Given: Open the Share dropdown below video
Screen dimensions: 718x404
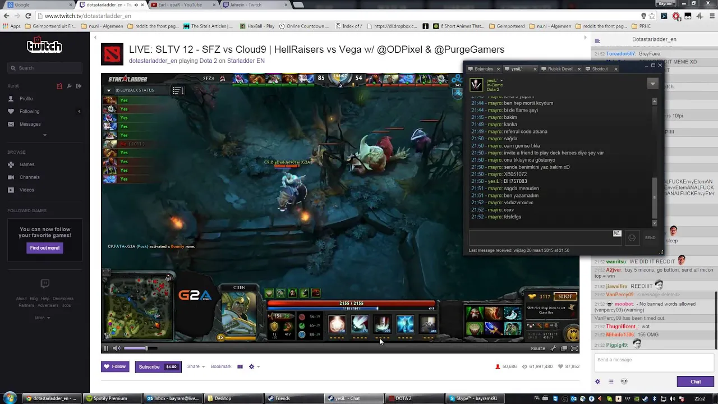Looking at the screenshot, I should click(196, 366).
